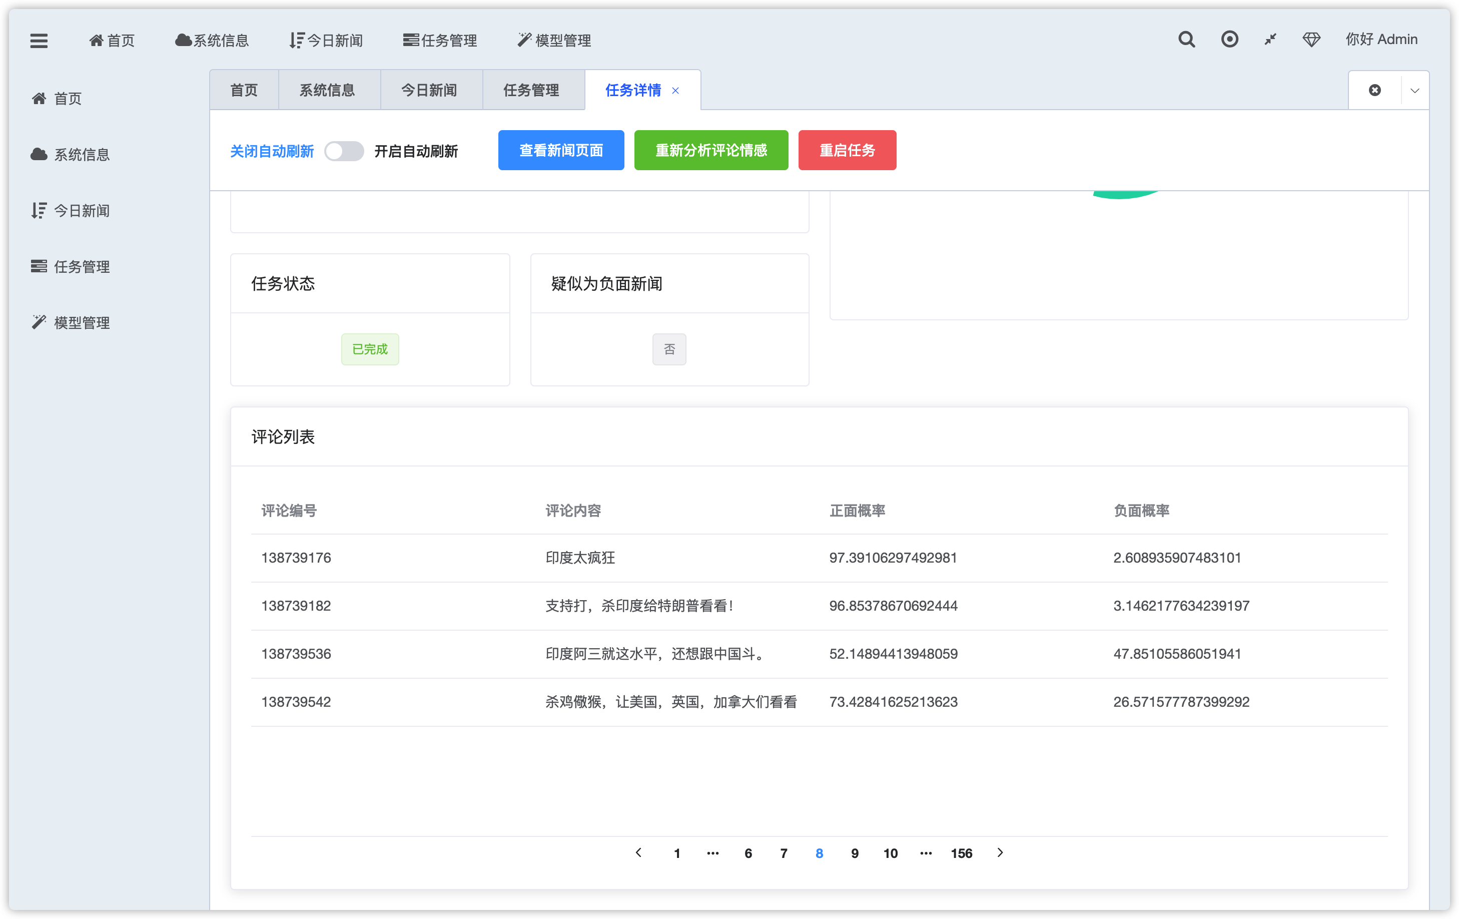Click the hamburger menu icon
1459x919 pixels.
click(39, 41)
